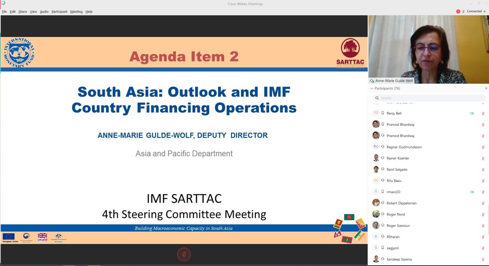
Task: Click Roger Sceviour's profile photo
Action: (376, 225)
